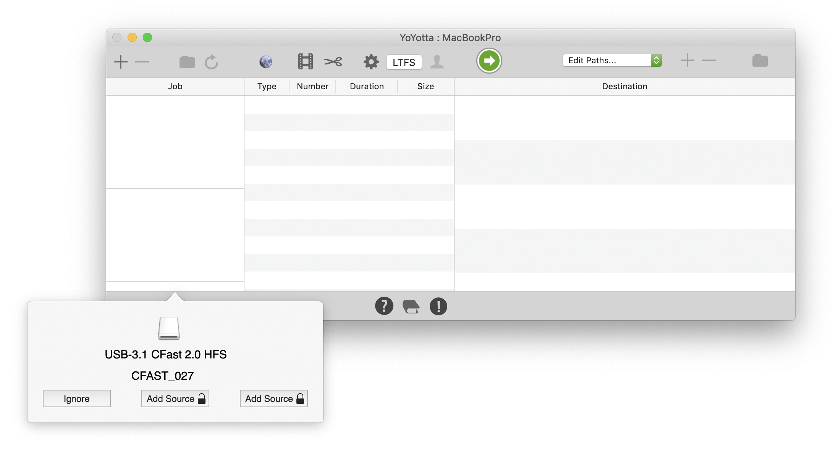Click the add destination plus icon beside Edit Paths
The height and width of the screenshot is (453, 838).
point(688,60)
